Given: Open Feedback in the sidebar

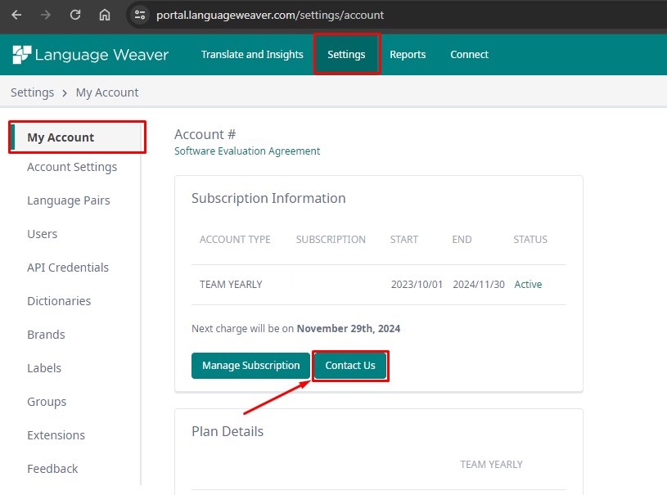Looking at the screenshot, I should (52, 469).
